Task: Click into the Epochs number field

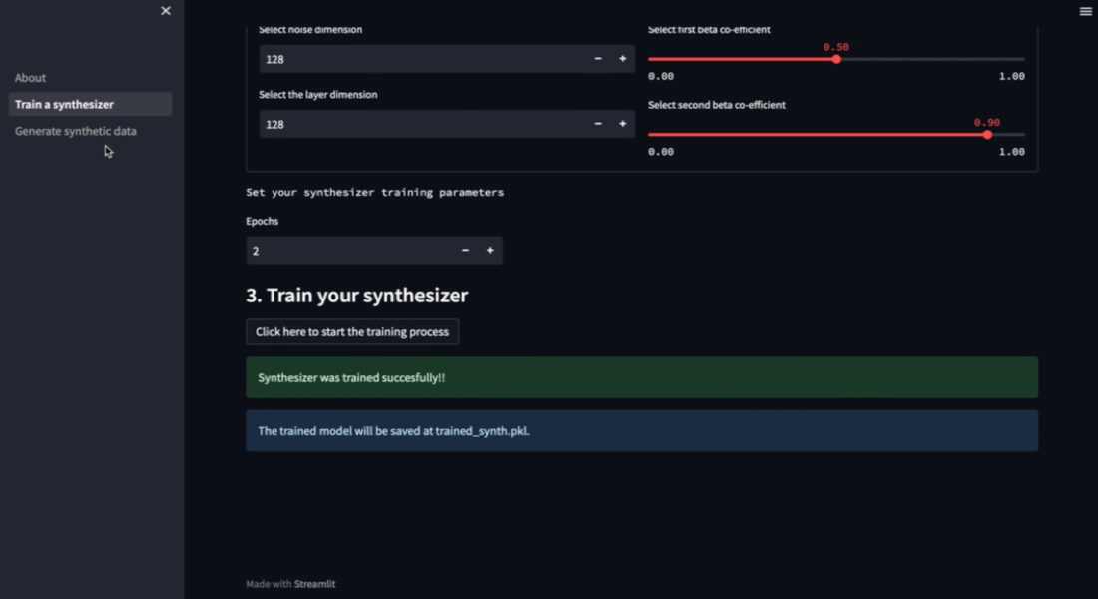Action: tap(349, 251)
